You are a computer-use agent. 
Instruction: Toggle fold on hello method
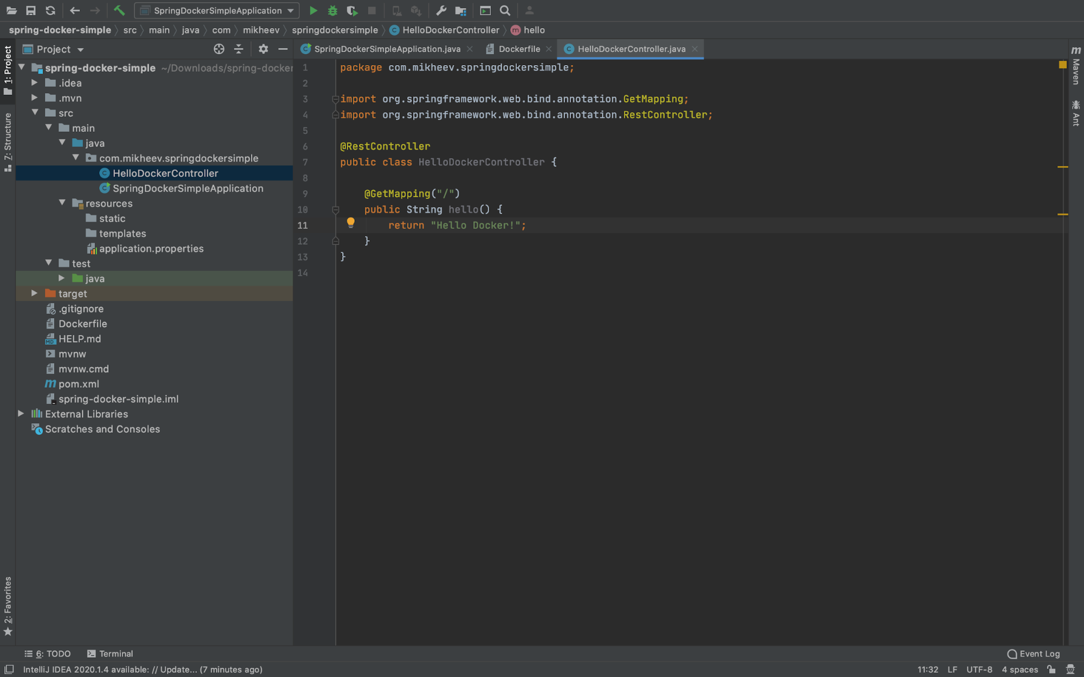click(x=336, y=210)
